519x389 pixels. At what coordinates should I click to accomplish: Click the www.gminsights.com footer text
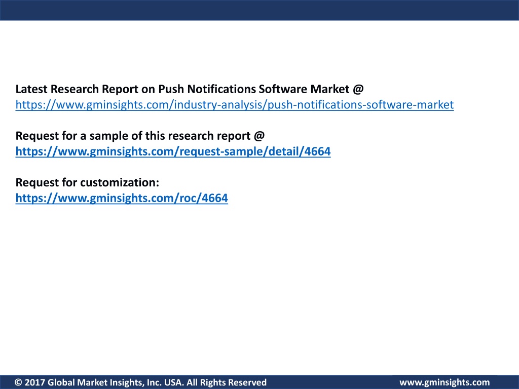click(444, 382)
